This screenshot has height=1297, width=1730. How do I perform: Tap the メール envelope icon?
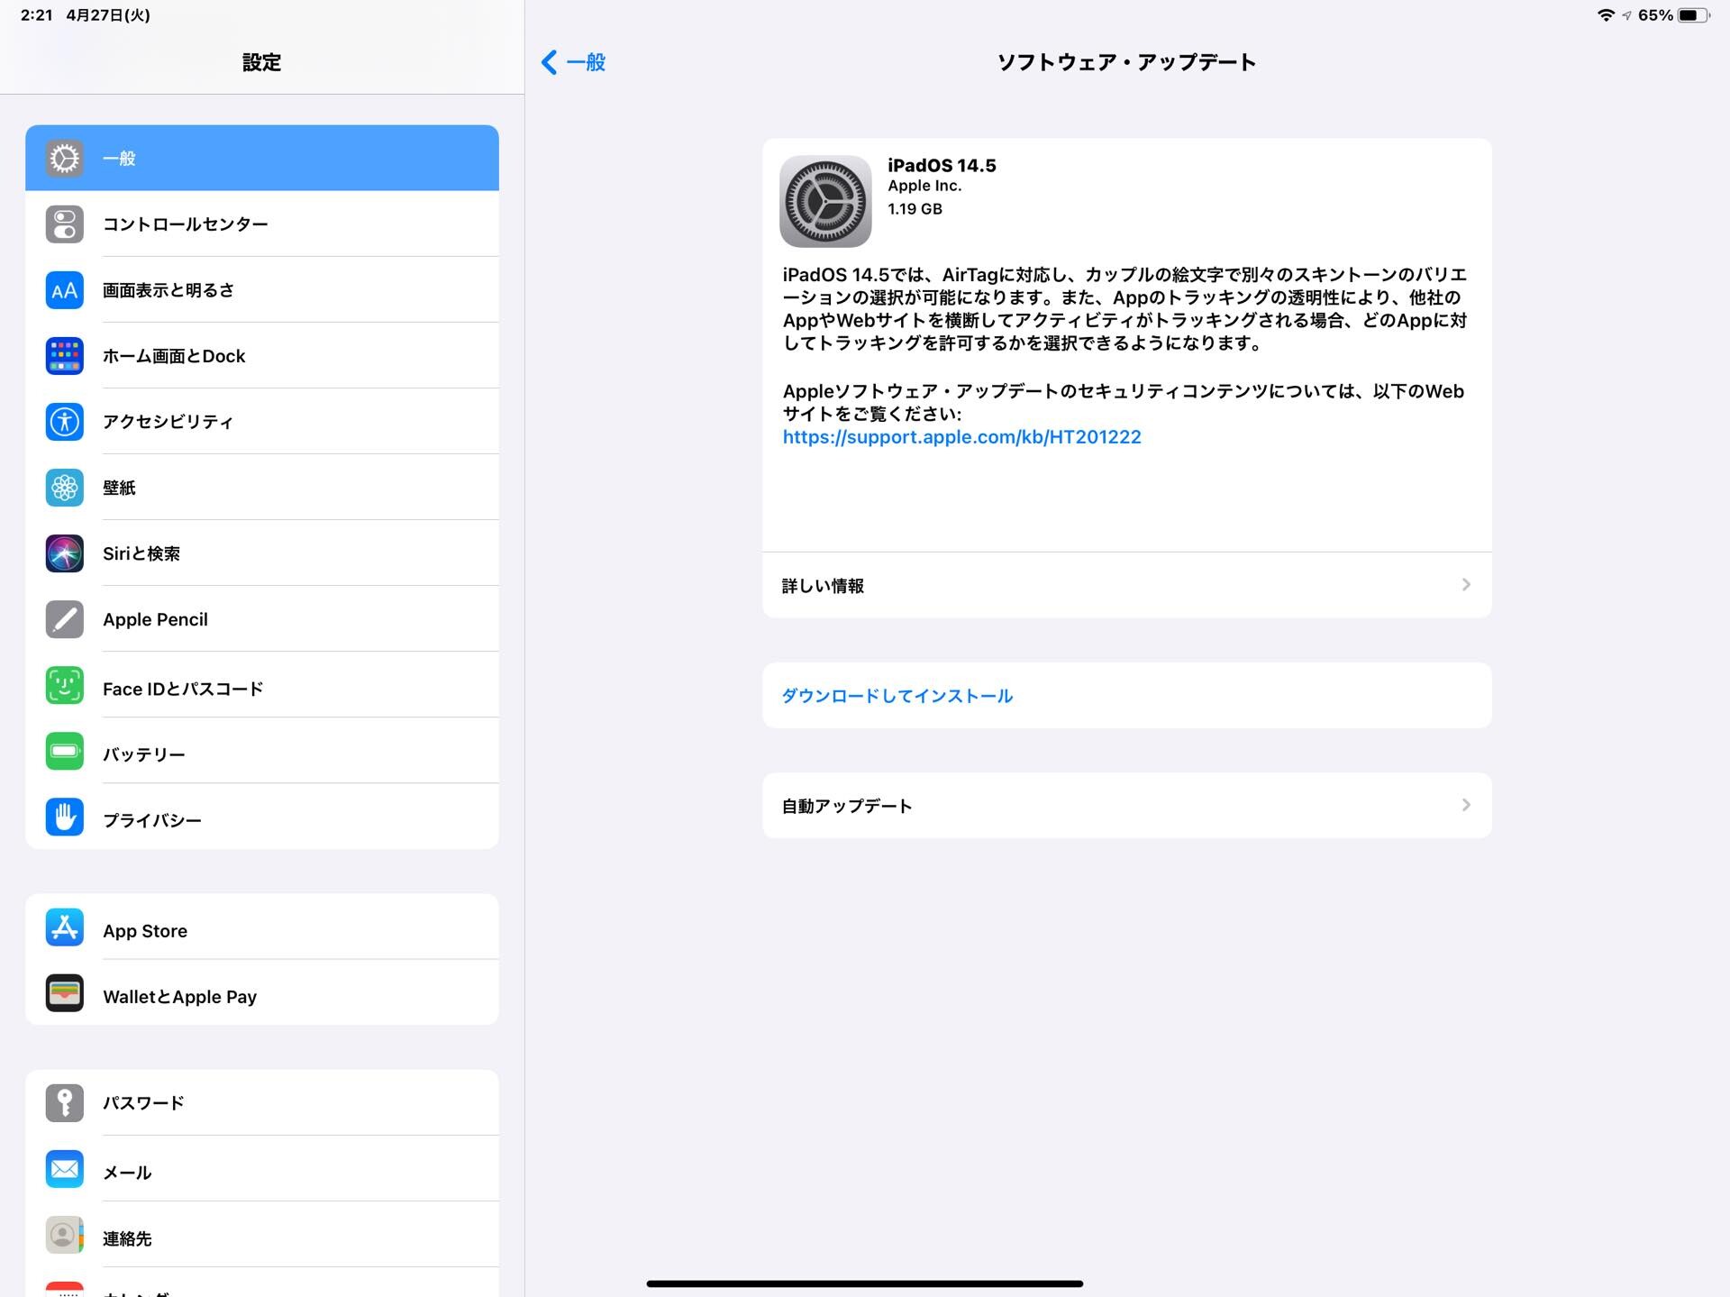pos(64,1169)
